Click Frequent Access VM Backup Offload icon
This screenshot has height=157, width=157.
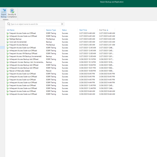click(x=8, y=54)
